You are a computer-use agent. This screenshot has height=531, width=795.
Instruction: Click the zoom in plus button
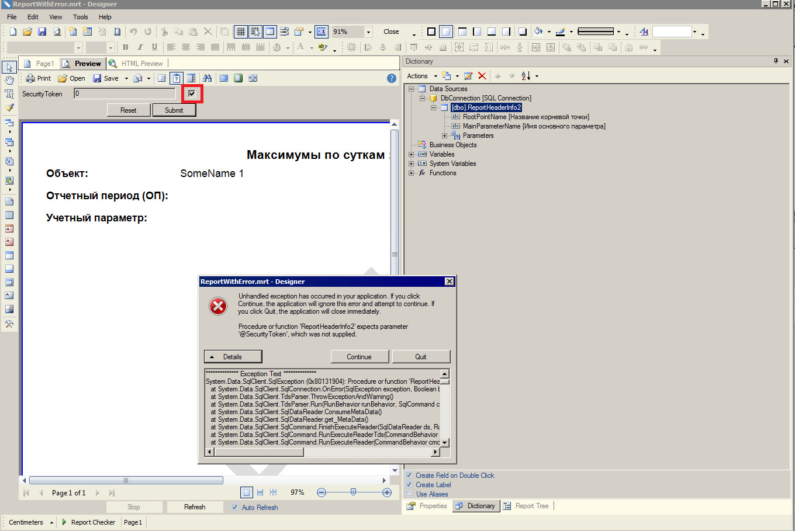[387, 492]
